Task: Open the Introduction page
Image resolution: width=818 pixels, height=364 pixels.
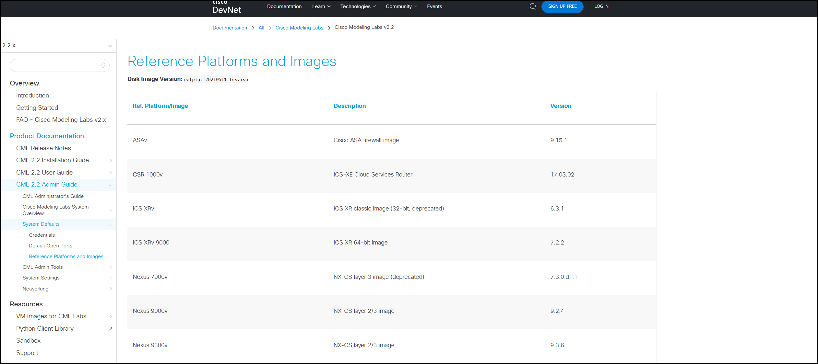Action: (x=32, y=96)
